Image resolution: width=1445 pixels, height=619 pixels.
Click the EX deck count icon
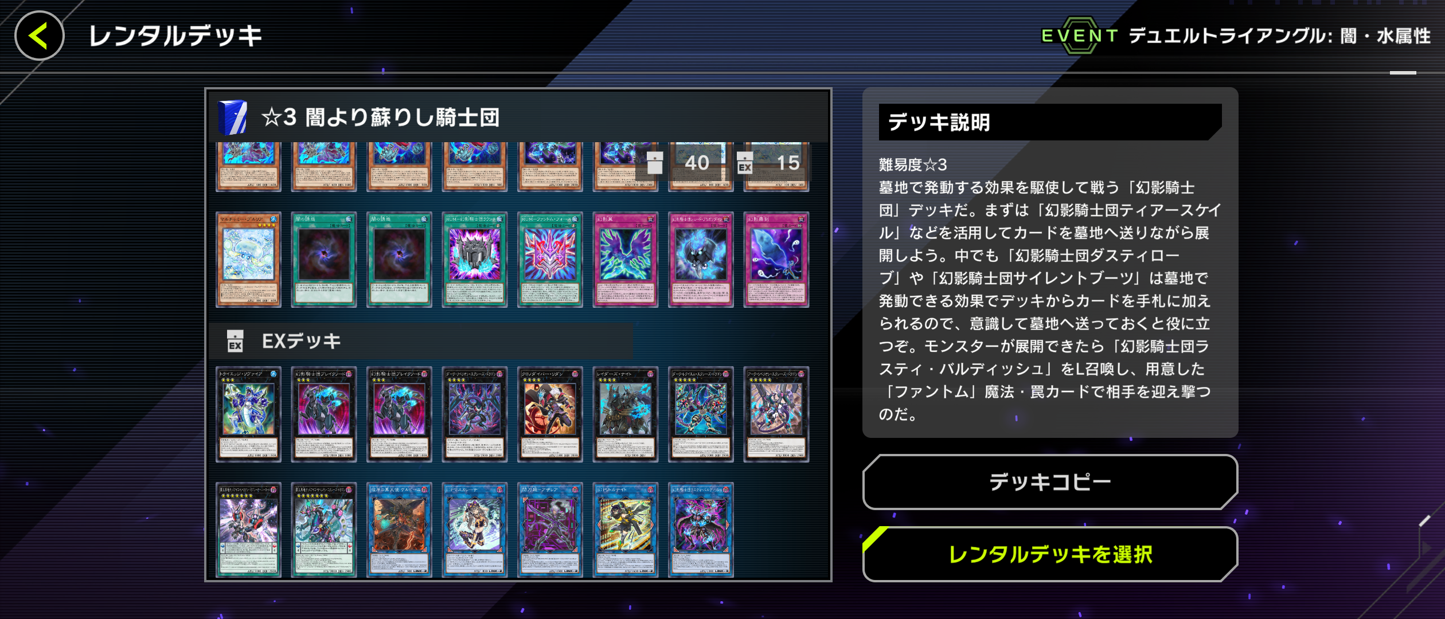745,163
